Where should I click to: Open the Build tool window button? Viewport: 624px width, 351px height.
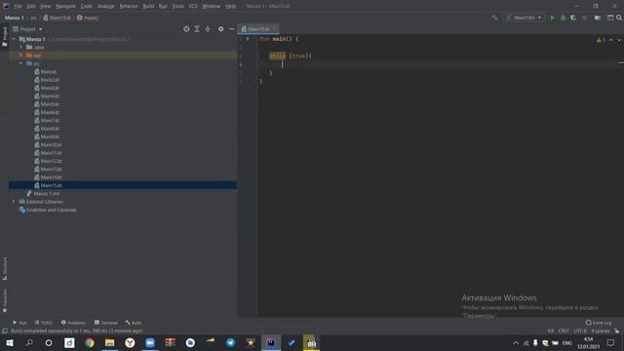(x=134, y=323)
